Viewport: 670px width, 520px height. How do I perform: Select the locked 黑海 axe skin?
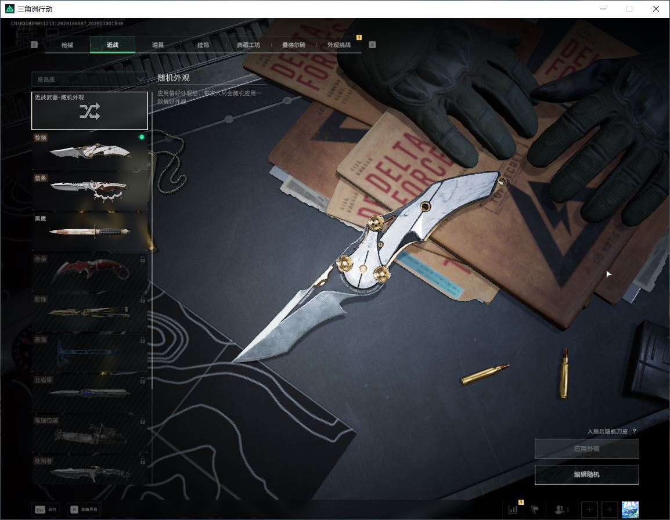pyautogui.click(x=90, y=352)
